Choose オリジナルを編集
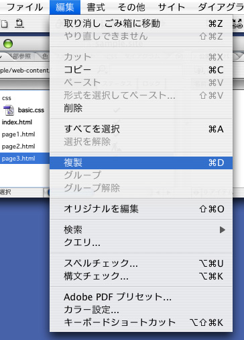The height and width of the screenshot is (340, 244). tap(141, 209)
